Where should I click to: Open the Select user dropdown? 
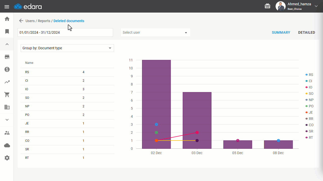(155, 32)
